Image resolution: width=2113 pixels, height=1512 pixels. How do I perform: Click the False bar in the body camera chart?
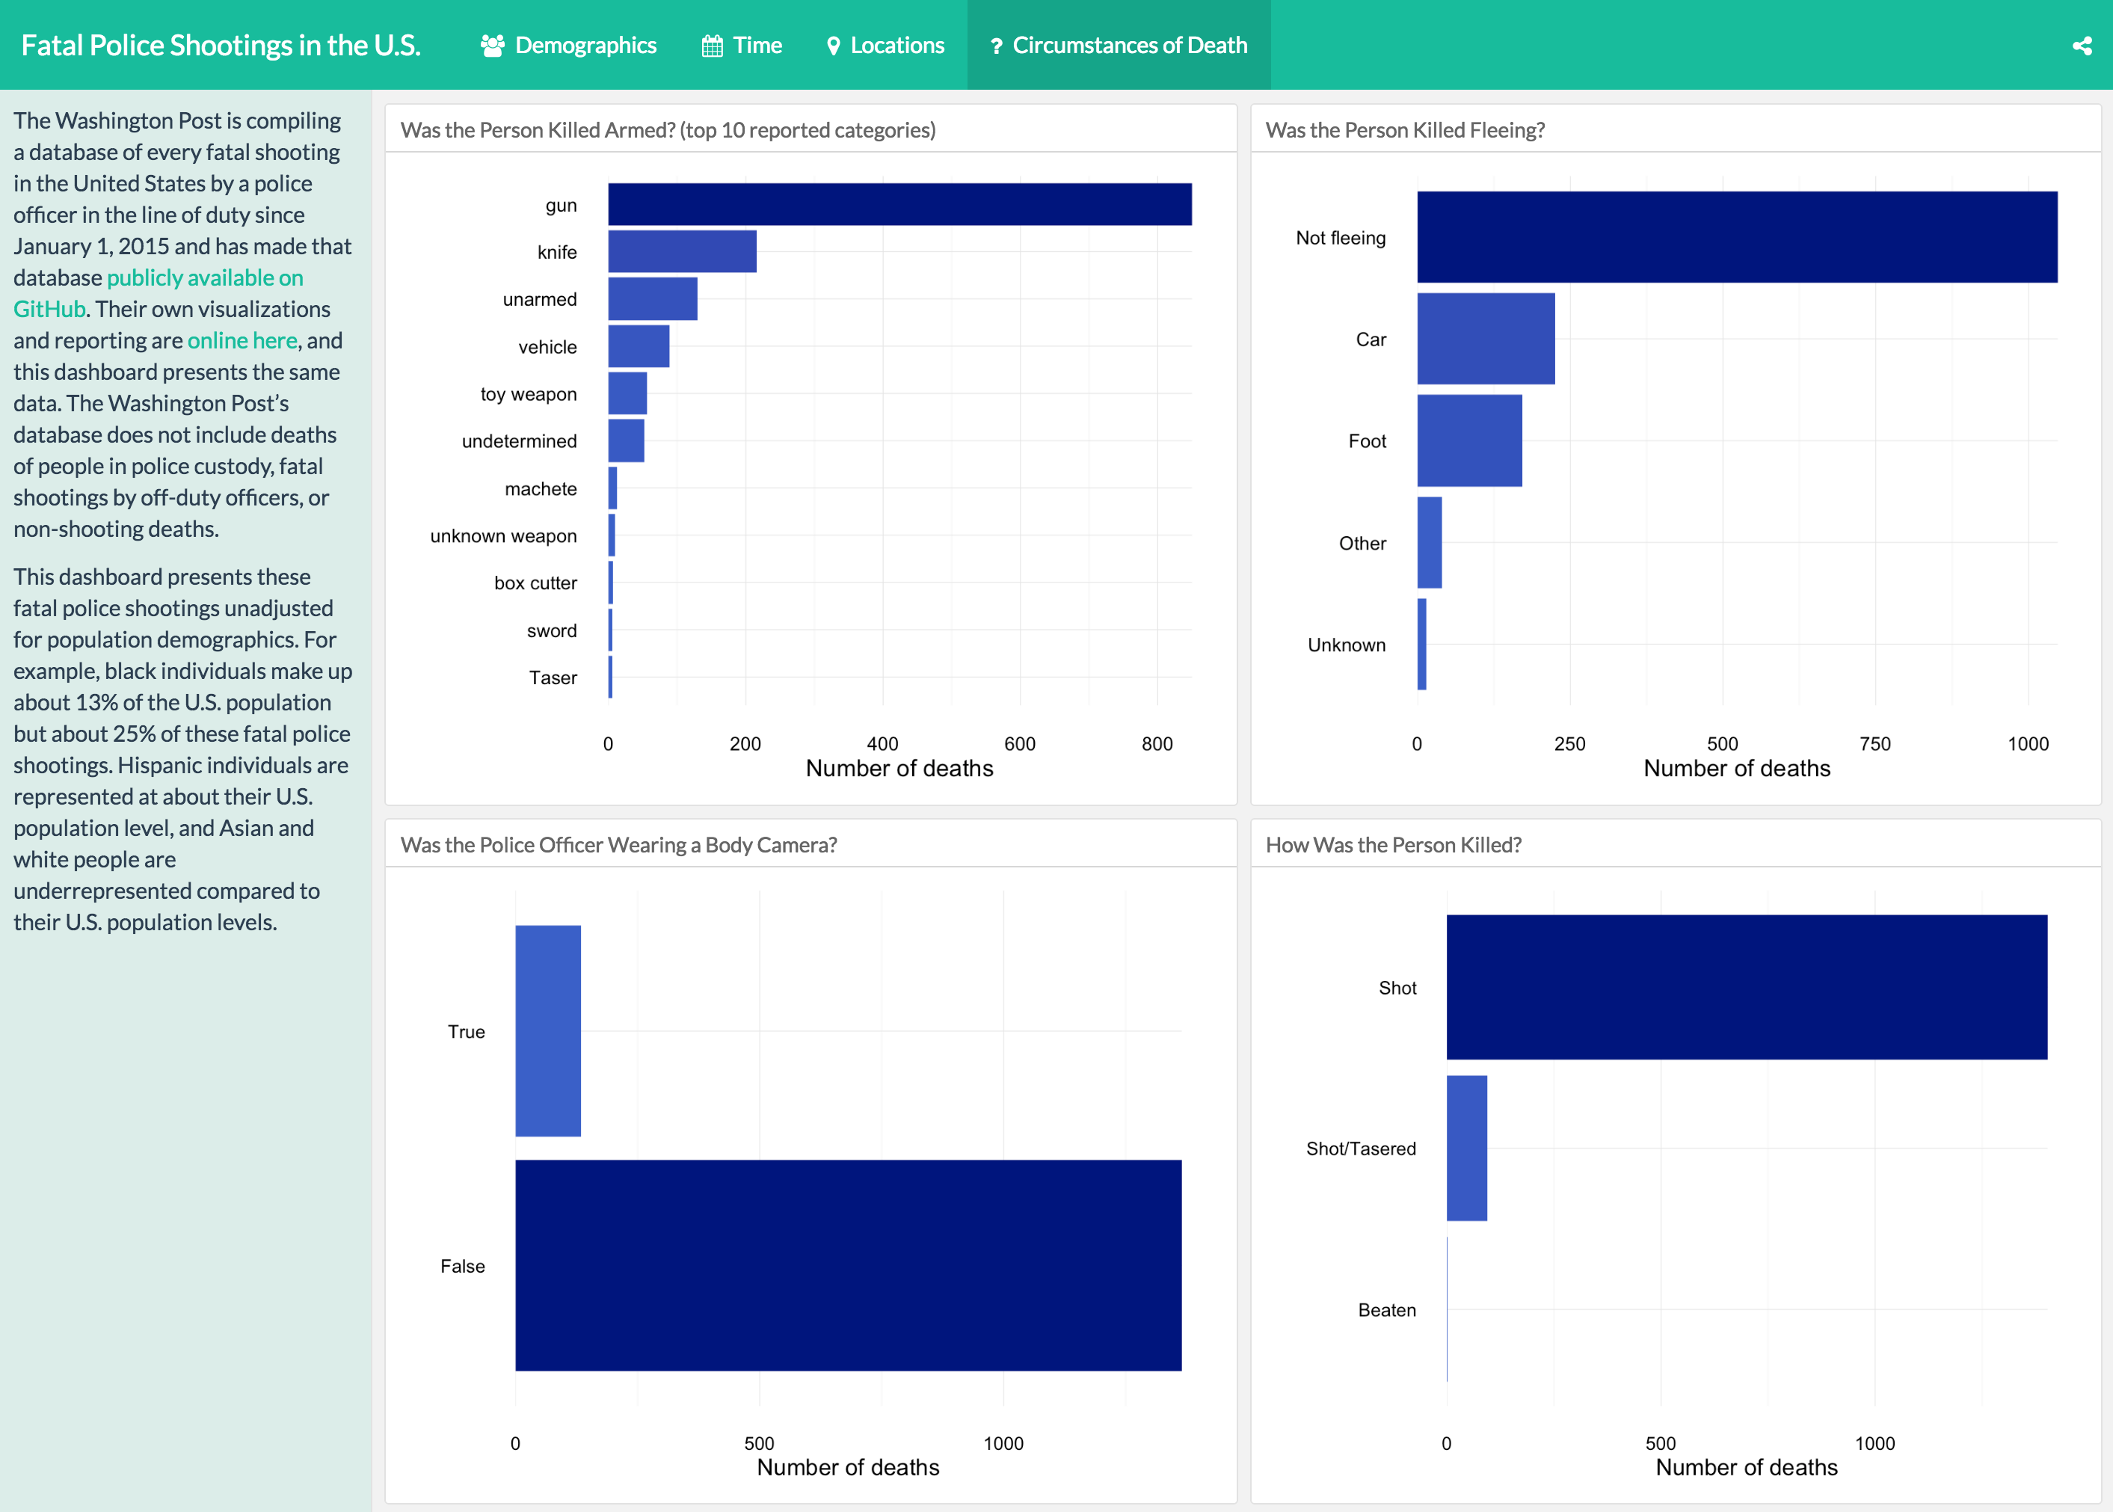(x=848, y=1265)
